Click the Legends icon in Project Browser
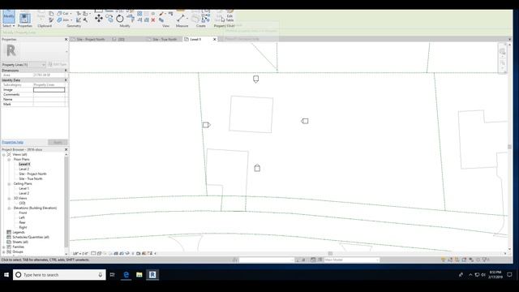The image size is (519, 292). tap(9, 232)
